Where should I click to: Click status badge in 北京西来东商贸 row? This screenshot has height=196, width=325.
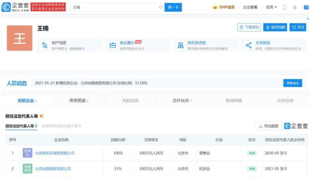(252, 153)
